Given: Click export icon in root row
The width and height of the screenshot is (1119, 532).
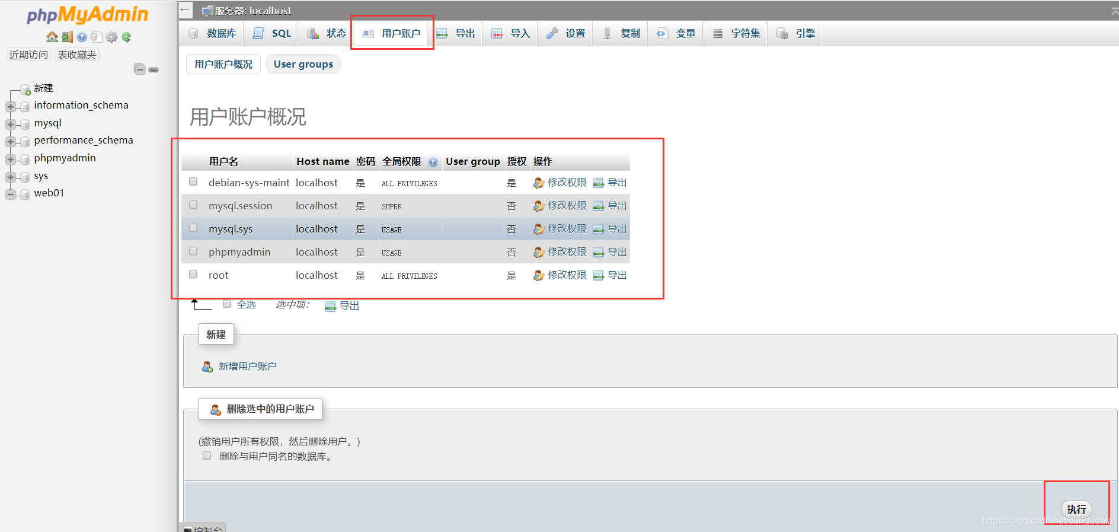Looking at the screenshot, I should click(x=599, y=275).
